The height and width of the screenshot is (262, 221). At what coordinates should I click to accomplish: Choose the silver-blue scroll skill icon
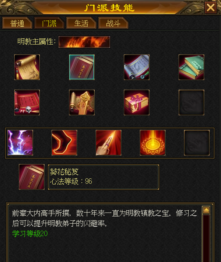pos(137,67)
